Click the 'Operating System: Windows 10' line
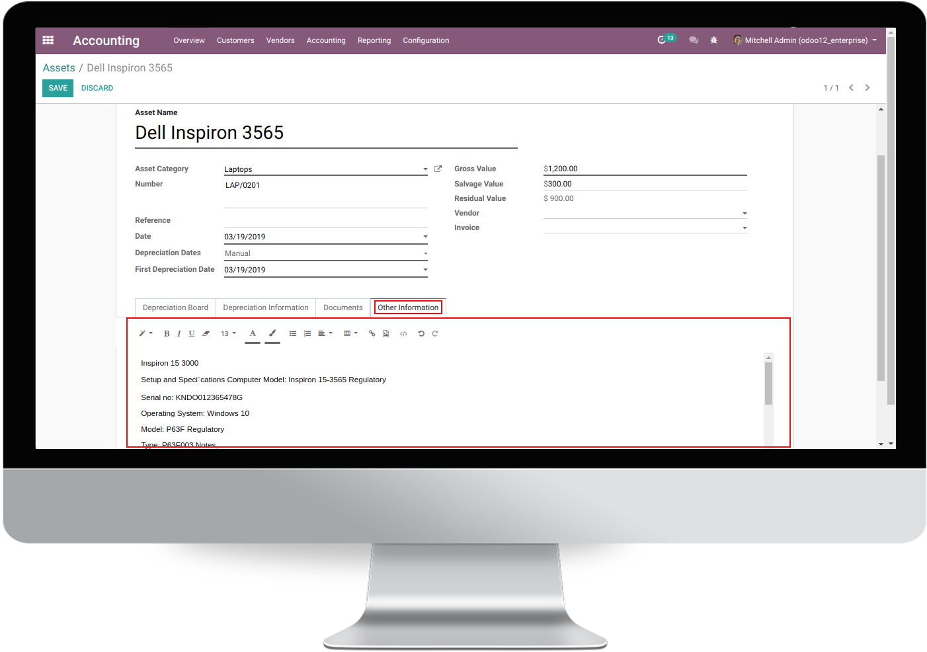927x652 pixels. pos(195,414)
